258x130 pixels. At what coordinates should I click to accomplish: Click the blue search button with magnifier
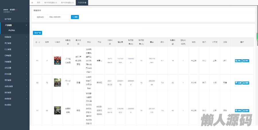point(75,17)
